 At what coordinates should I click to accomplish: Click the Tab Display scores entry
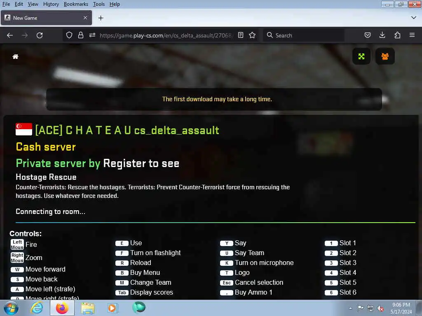pyautogui.click(x=144, y=293)
